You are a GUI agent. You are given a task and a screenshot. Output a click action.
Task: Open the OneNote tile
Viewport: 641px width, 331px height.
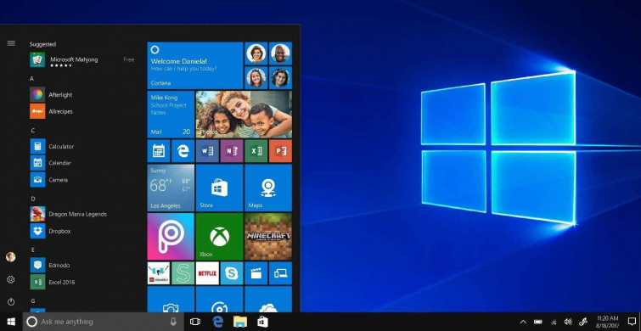[x=232, y=151]
